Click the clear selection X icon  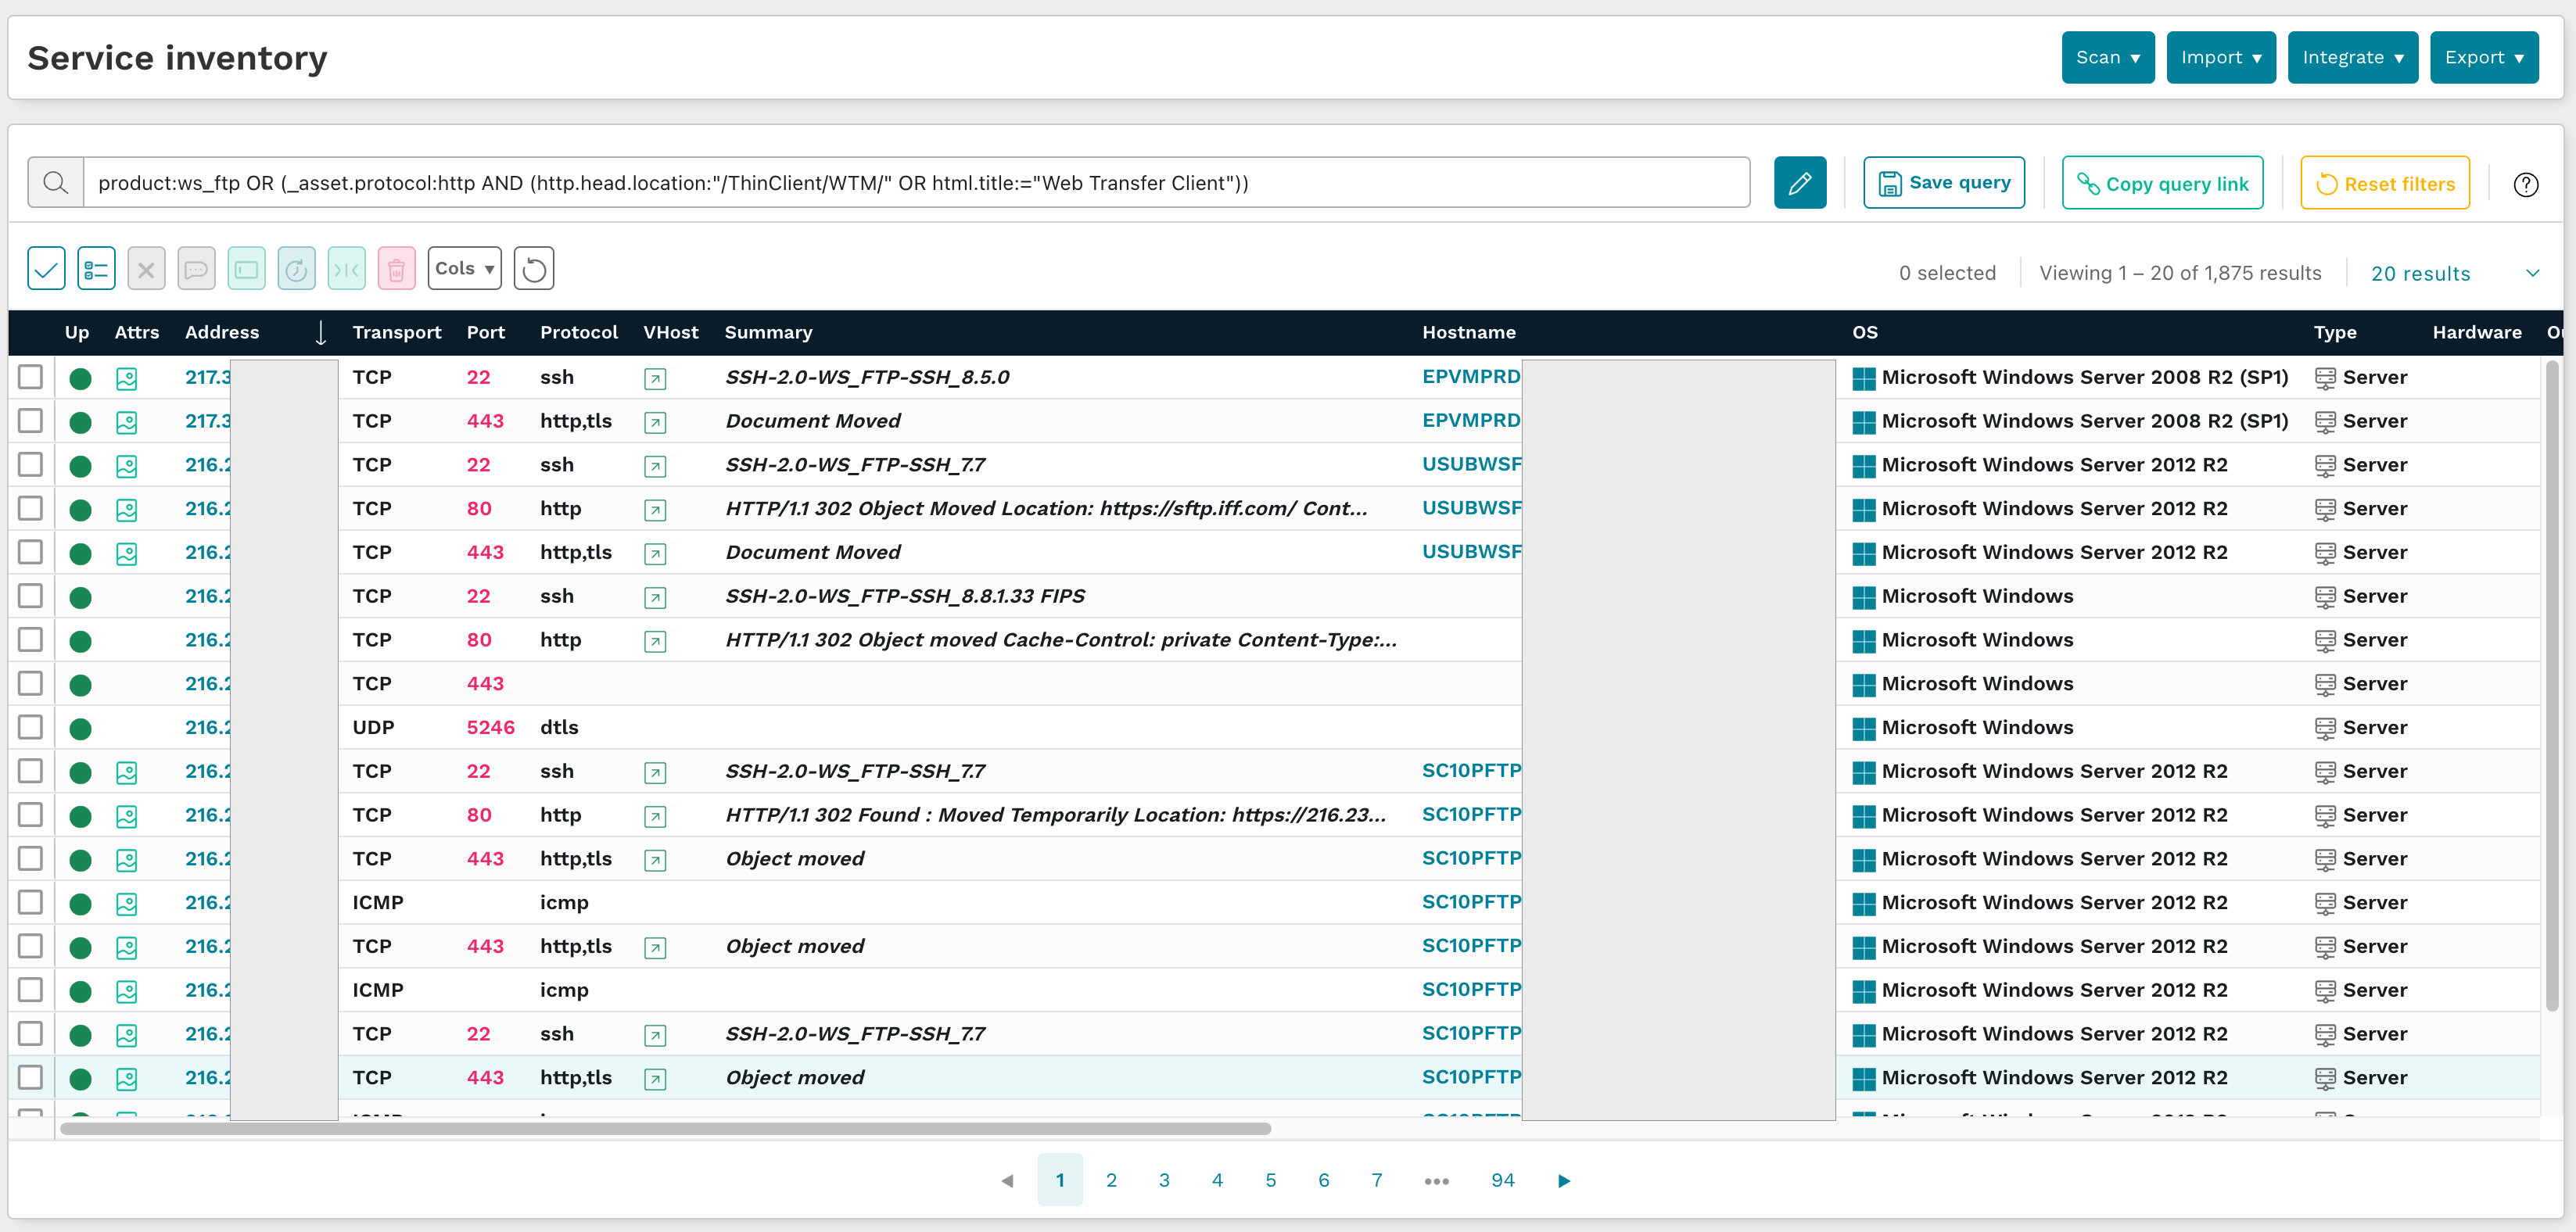coord(147,268)
